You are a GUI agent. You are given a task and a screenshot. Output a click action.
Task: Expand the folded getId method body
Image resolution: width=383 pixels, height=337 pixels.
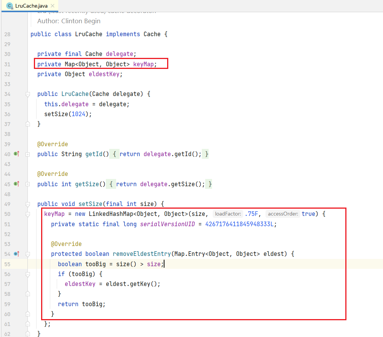pyautogui.click(x=27, y=154)
